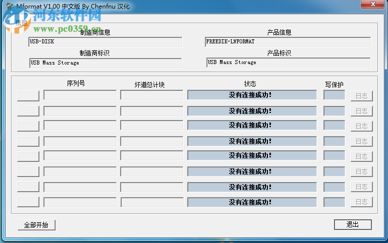Screen dimensions: 388x243
Task: Click the 坏道总计块 column heading
Action: coord(149,85)
